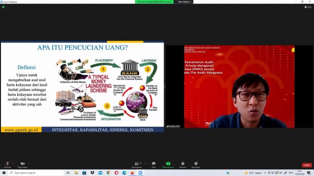314x176 pixels.
Task: Open the Reactions menu
Action: 196,165
